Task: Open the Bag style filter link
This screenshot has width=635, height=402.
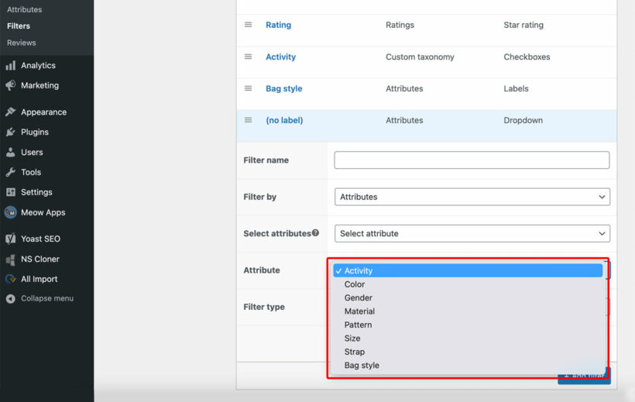Action: point(284,88)
